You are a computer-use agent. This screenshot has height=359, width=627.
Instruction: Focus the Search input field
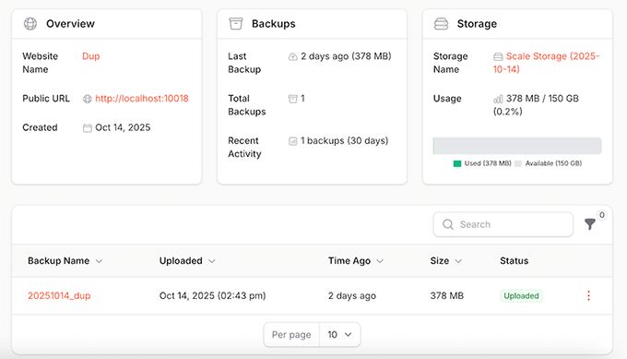503,224
